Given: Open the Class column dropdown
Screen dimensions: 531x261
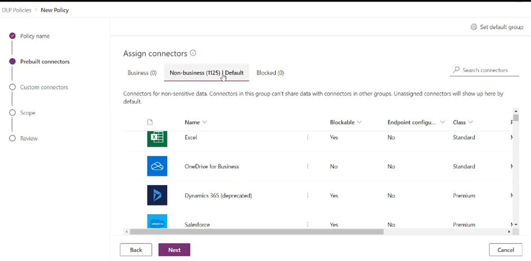Looking at the screenshot, I should (x=471, y=123).
